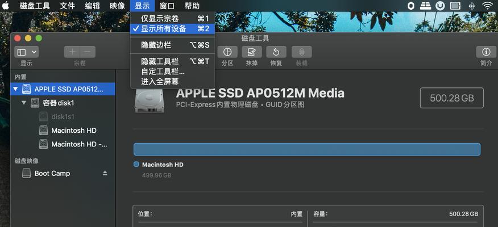
Task: Click the hexagon menu bar icon
Action: [410, 6]
